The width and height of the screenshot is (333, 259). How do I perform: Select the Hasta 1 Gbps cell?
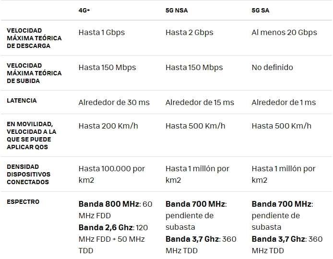click(101, 33)
